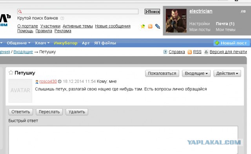Open ЯП файлы section
Image resolution: width=251 pixels, height=154 pixels.
tap(105, 43)
